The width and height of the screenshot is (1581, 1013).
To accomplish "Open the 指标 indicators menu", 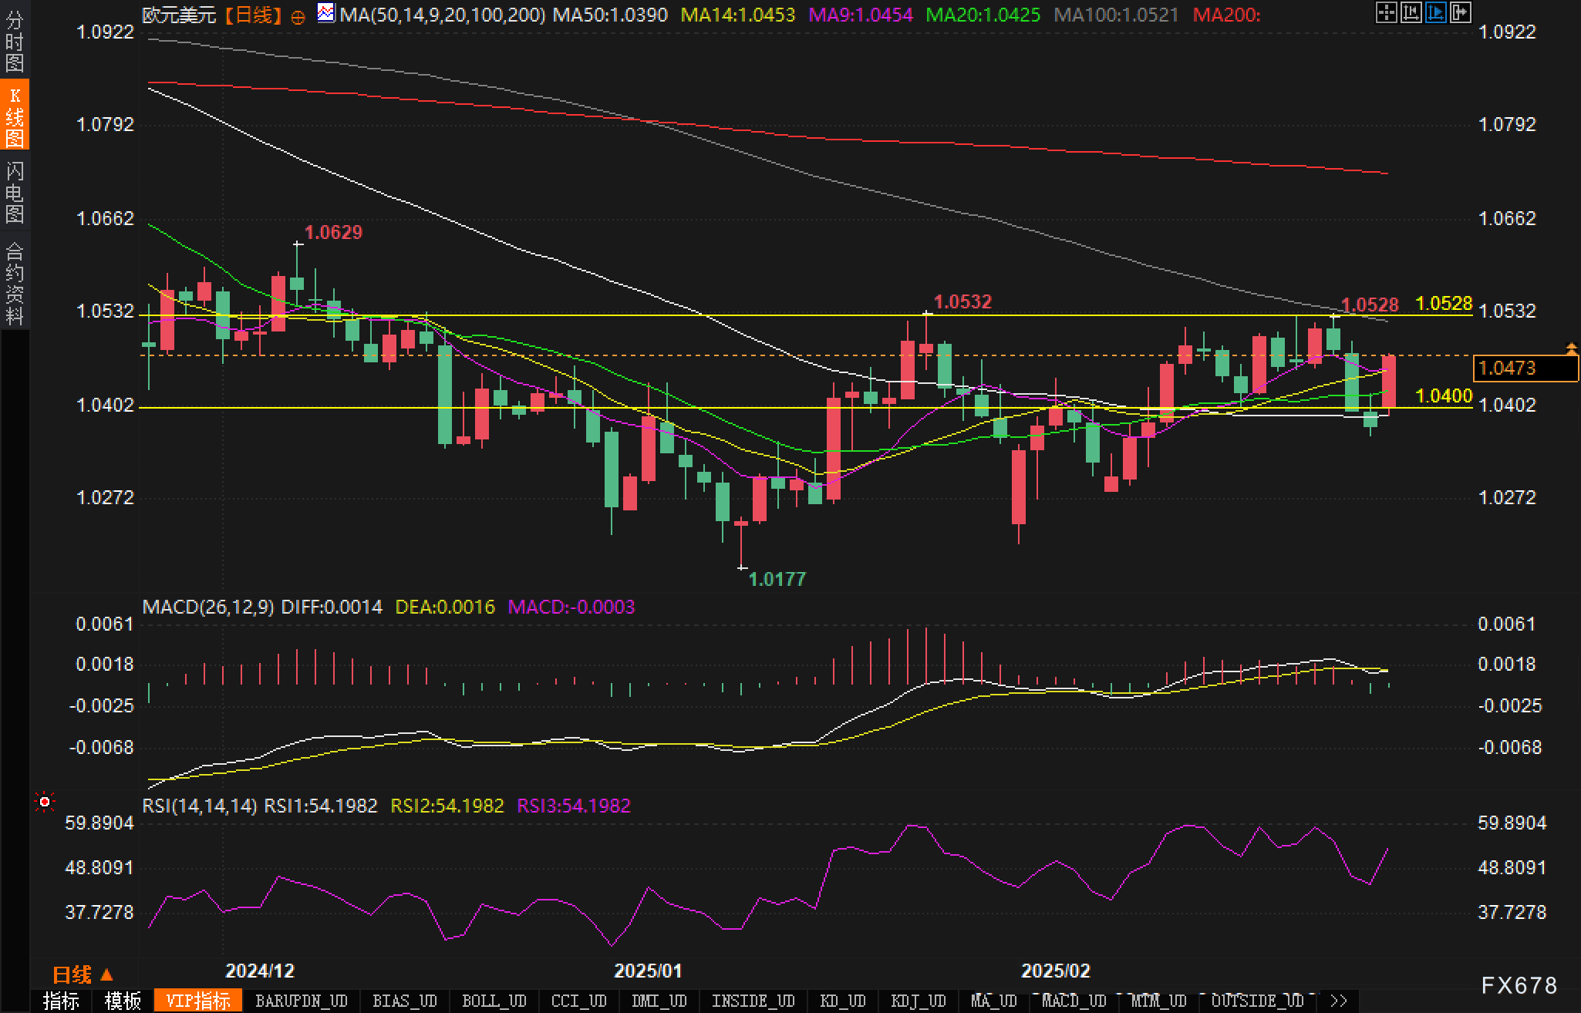I will pos(61,1001).
